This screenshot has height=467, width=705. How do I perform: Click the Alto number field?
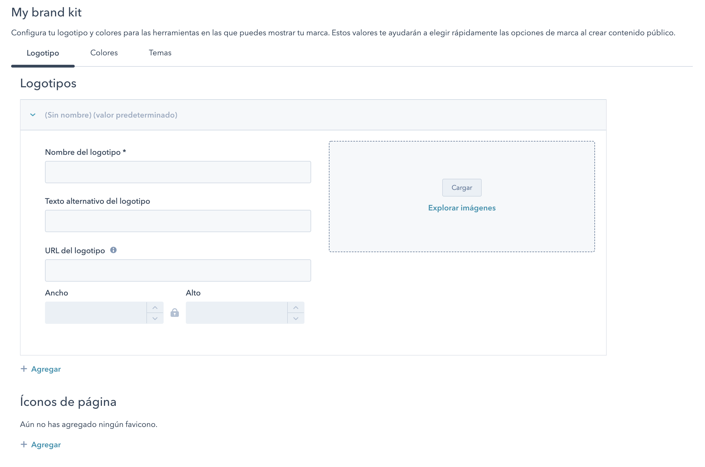[236, 313]
